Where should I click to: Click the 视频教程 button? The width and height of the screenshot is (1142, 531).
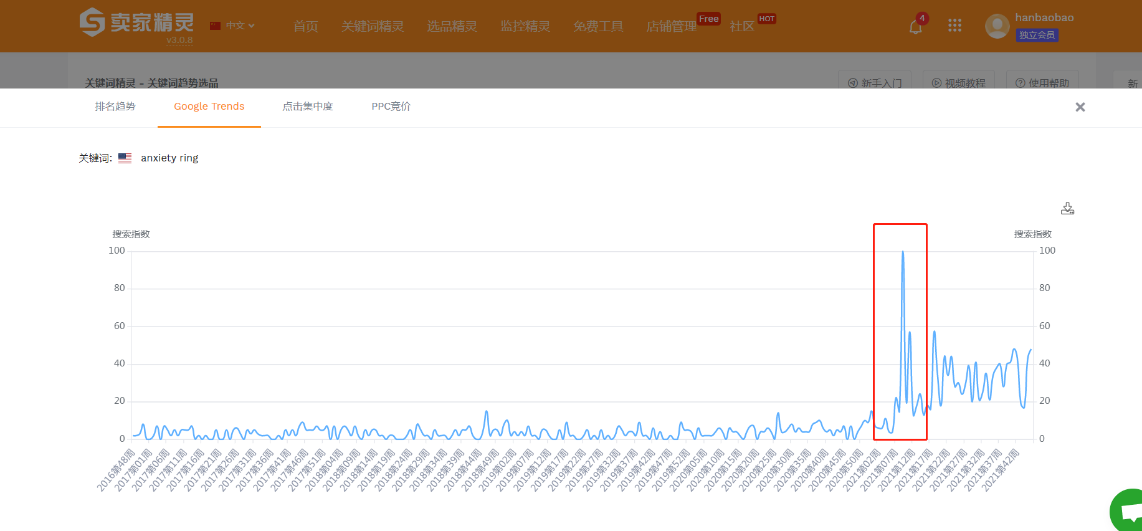(958, 83)
